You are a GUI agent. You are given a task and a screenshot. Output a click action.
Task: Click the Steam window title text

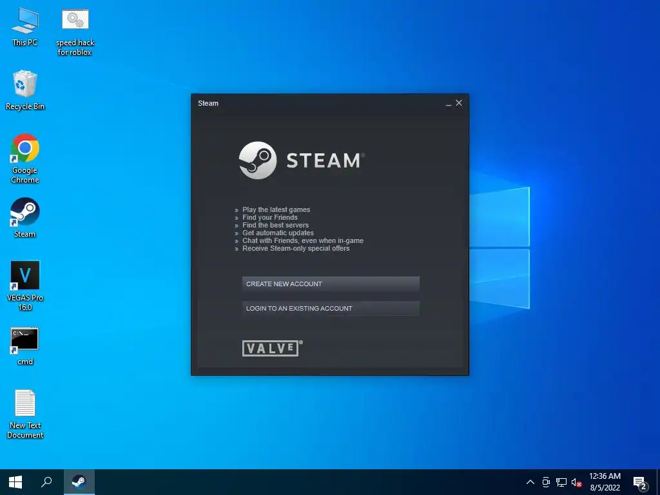[x=208, y=103]
